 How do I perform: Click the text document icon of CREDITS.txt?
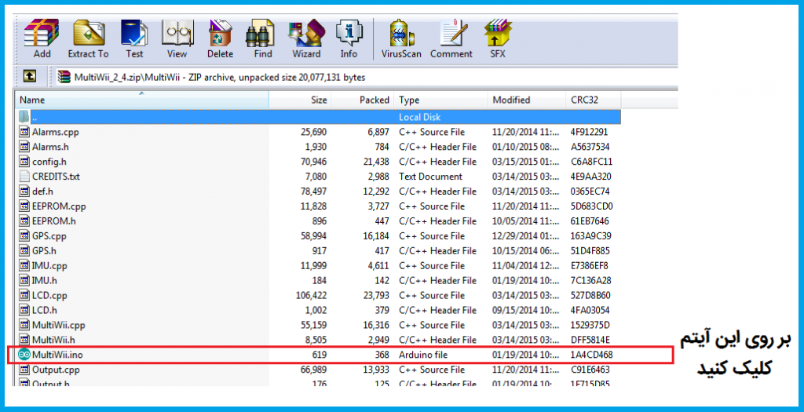(24, 177)
